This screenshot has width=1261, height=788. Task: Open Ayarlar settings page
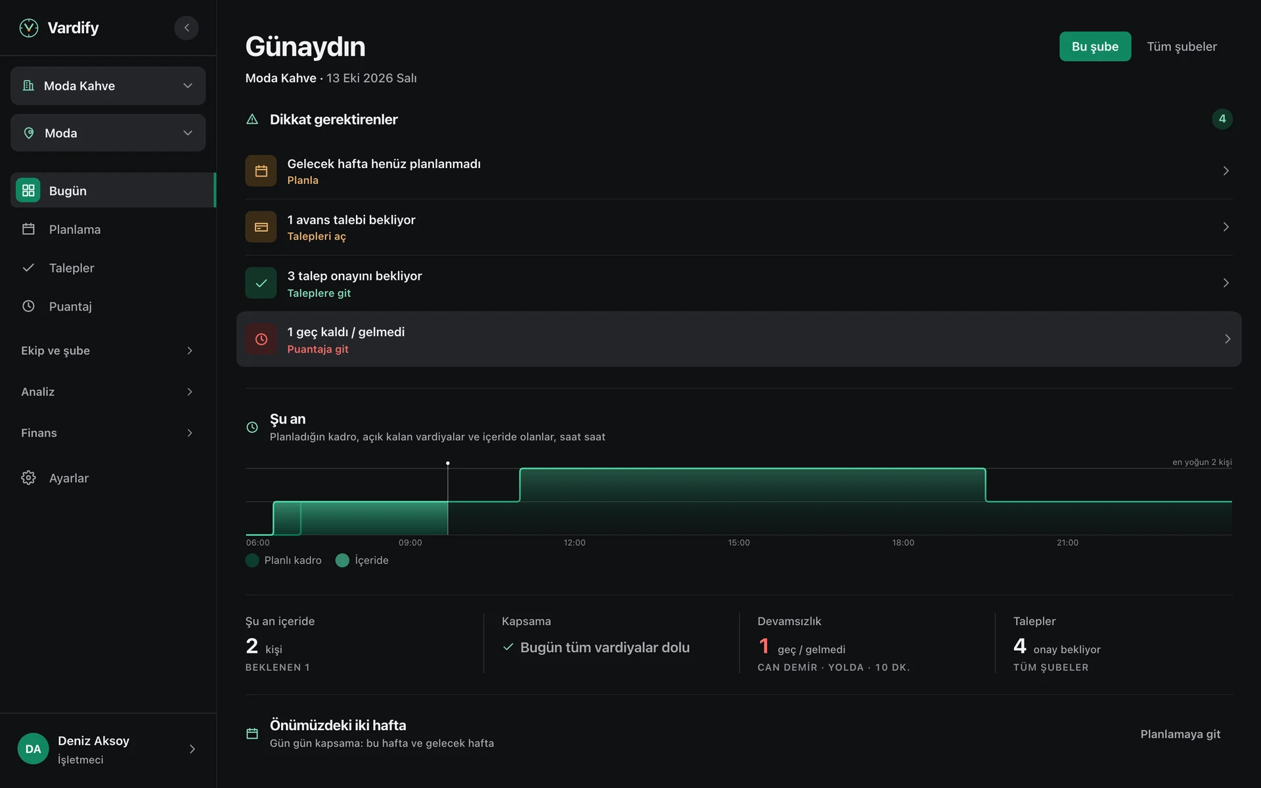(108, 478)
